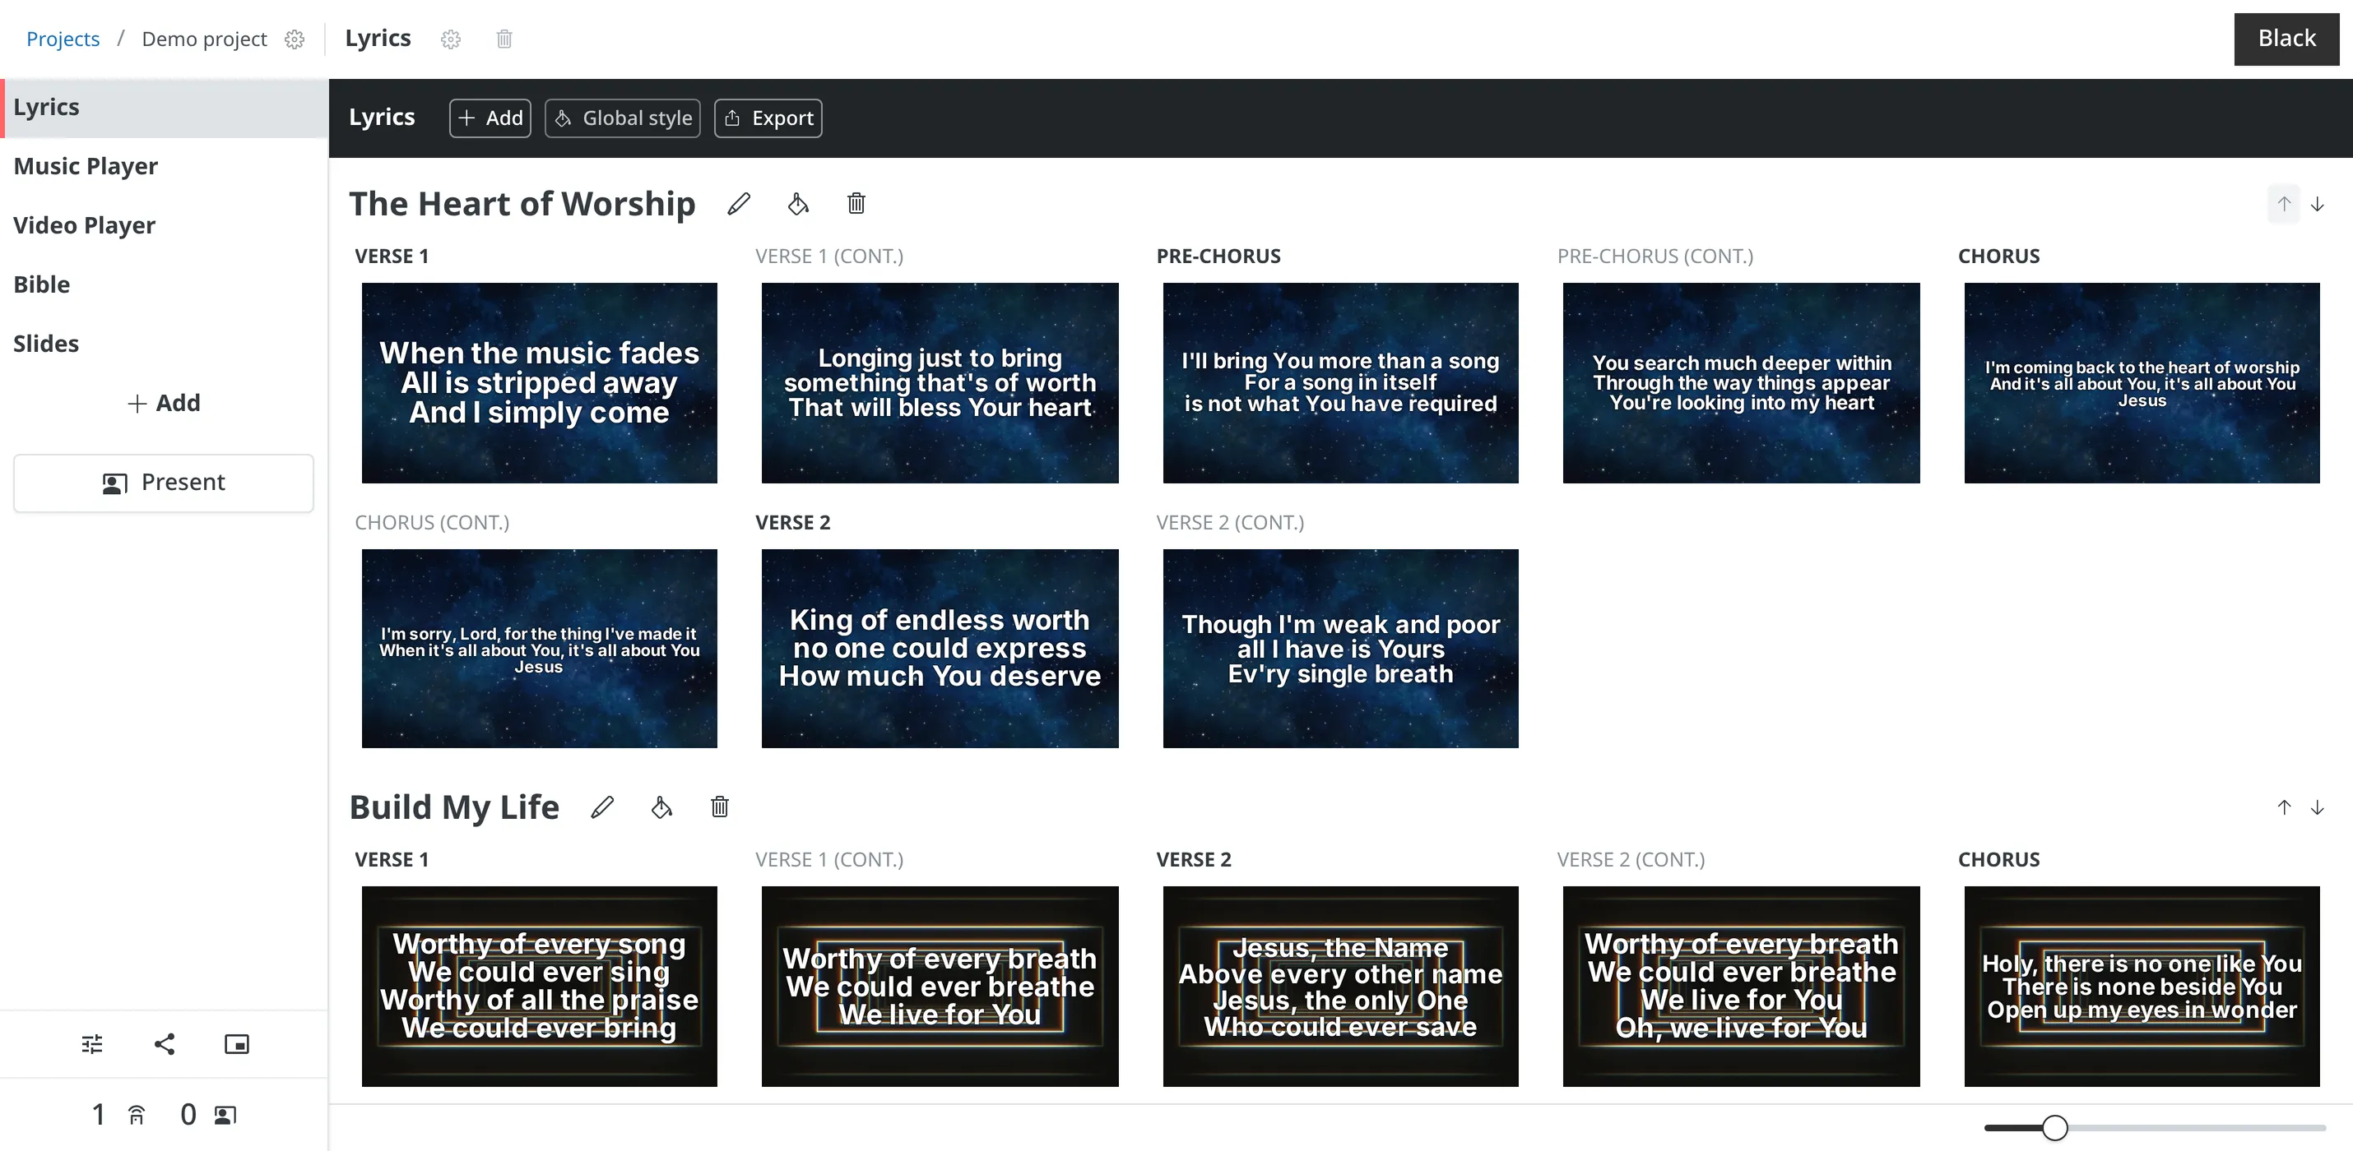Open style paint bucket for The Heart of Worship

click(x=797, y=204)
